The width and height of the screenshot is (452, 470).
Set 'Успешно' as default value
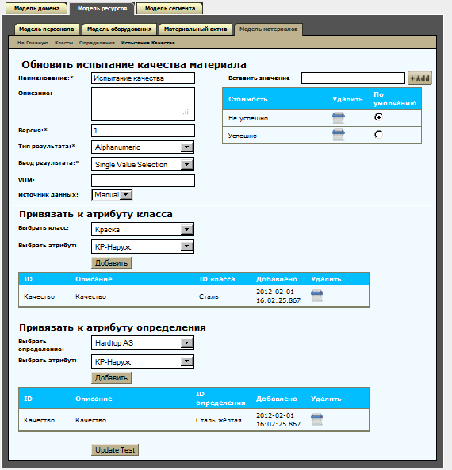click(x=378, y=135)
